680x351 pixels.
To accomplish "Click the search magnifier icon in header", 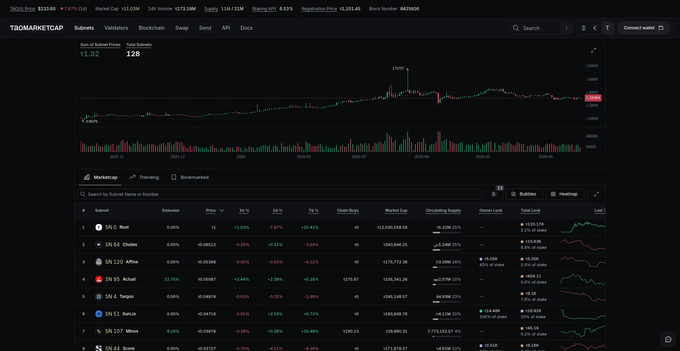I will [x=516, y=28].
